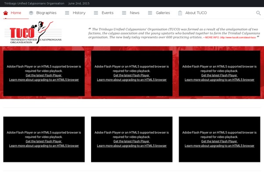Viewport: 264px width, 176px height.
Task: Click Learn more about HTML5 browser in bottom-middle video
Action: pos(132,146)
